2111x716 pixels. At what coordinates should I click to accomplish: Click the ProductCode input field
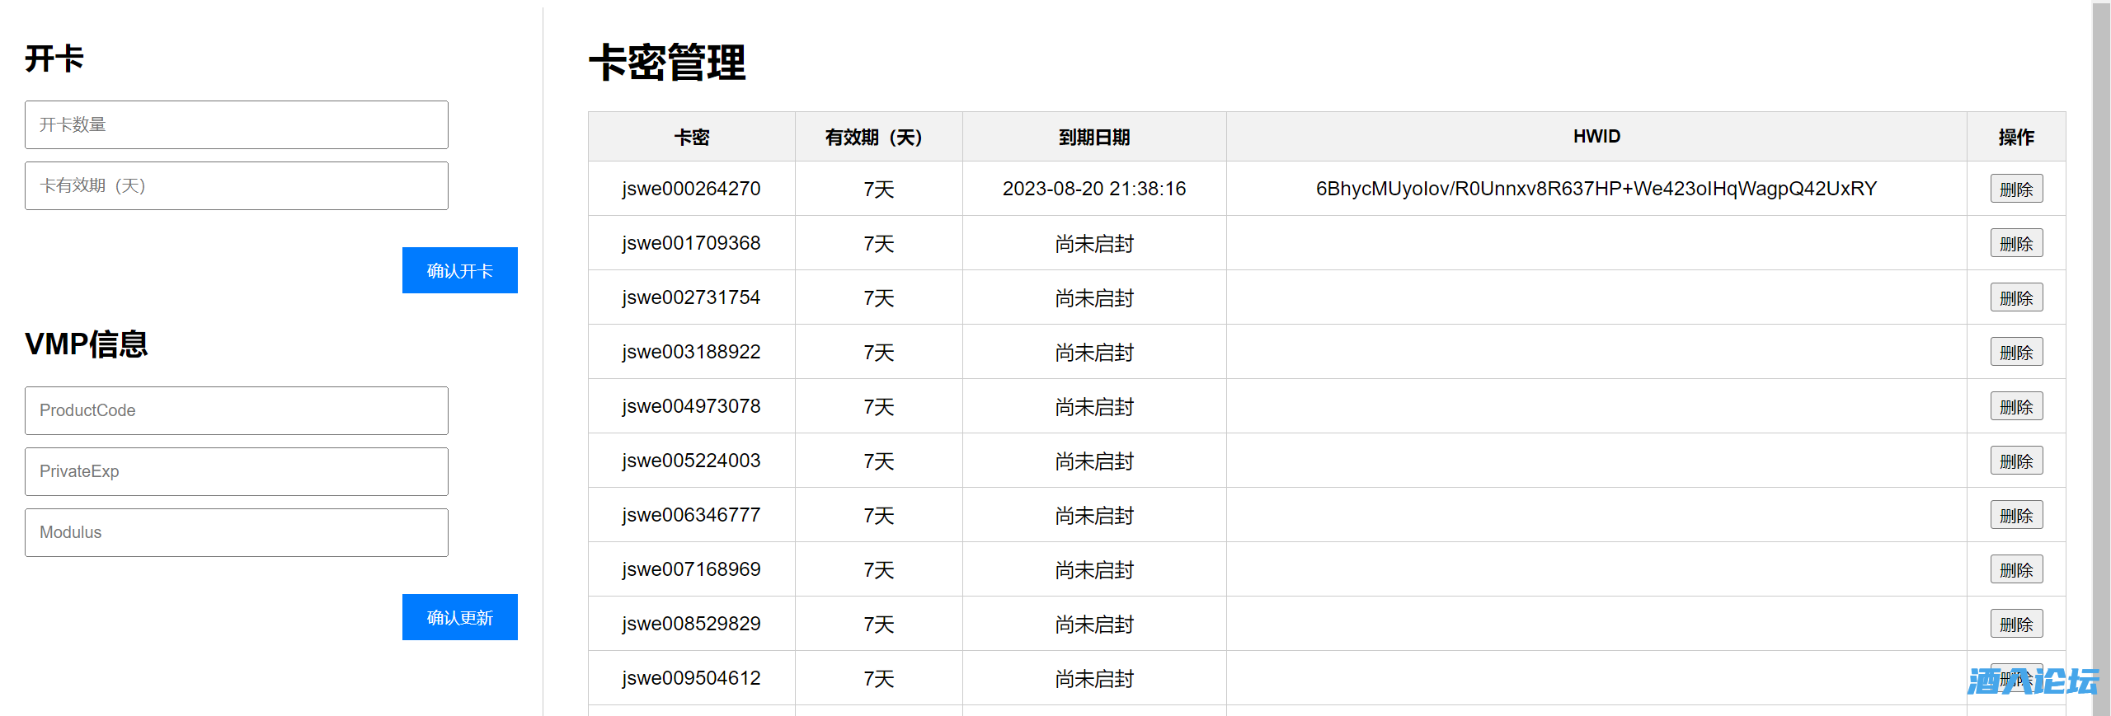point(236,411)
